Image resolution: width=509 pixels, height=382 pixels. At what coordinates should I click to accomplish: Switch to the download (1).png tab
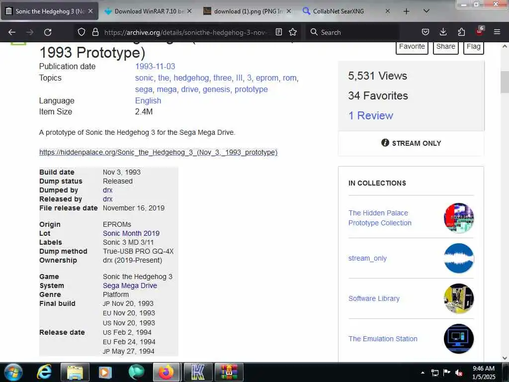(x=248, y=11)
